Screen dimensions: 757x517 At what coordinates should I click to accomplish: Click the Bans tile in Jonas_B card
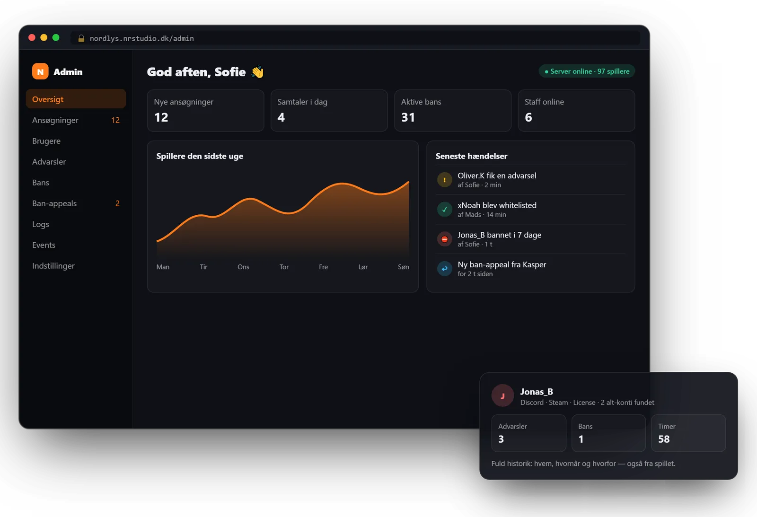point(608,433)
